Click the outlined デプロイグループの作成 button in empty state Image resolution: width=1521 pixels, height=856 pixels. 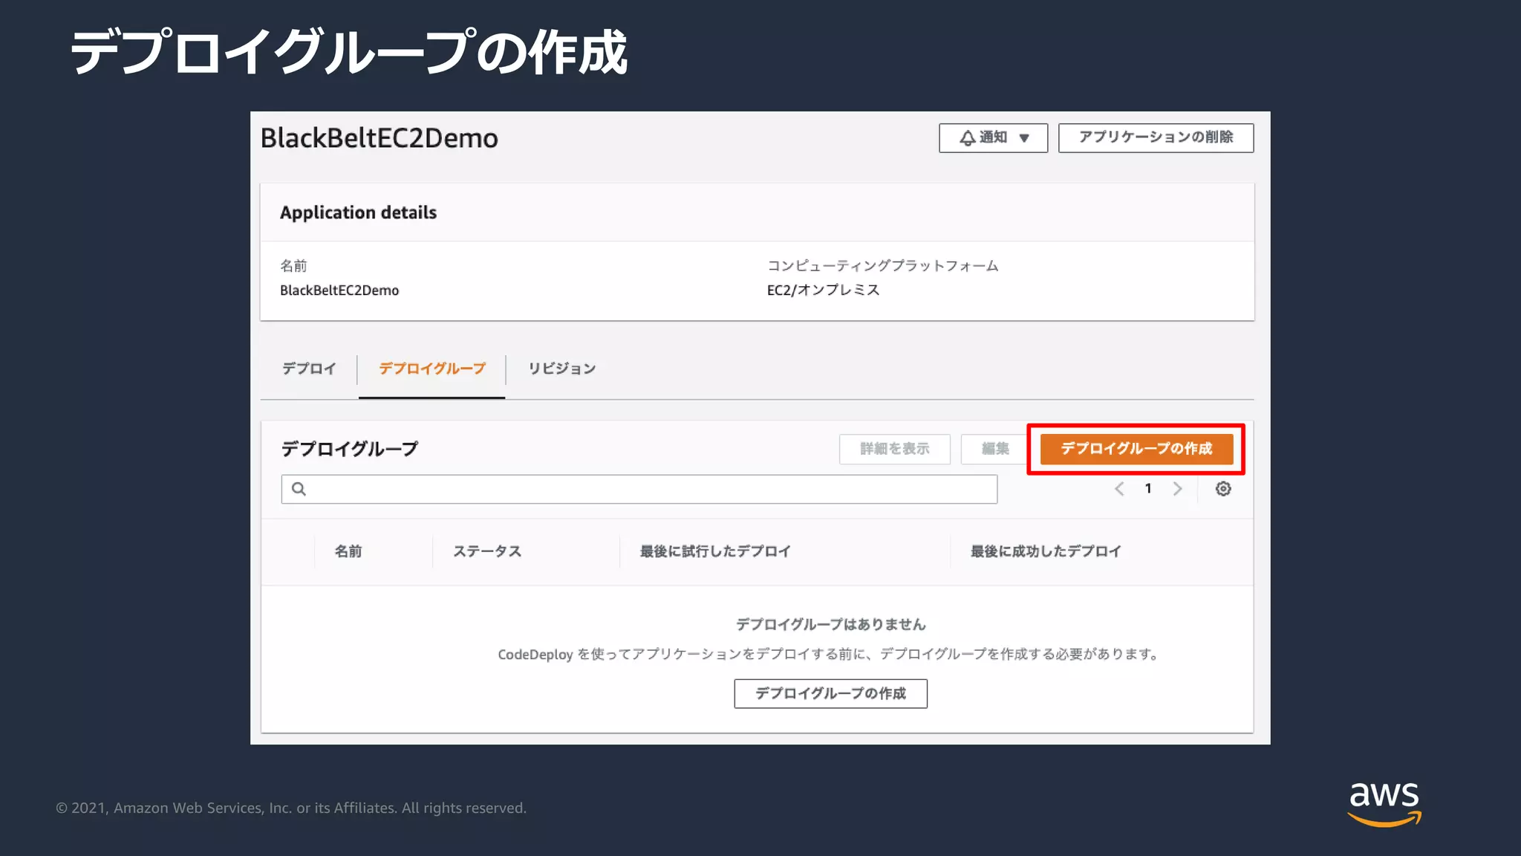[x=830, y=693]
